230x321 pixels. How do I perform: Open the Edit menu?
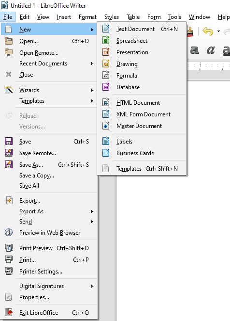click(25, 17)
